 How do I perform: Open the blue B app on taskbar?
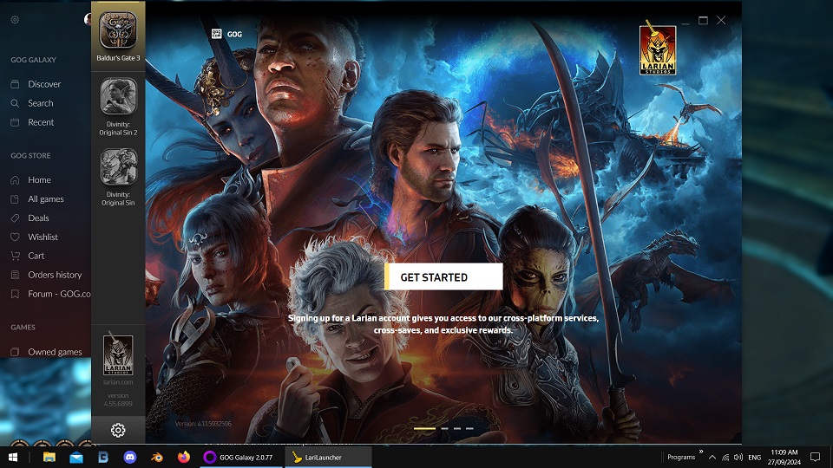[103, 457]
